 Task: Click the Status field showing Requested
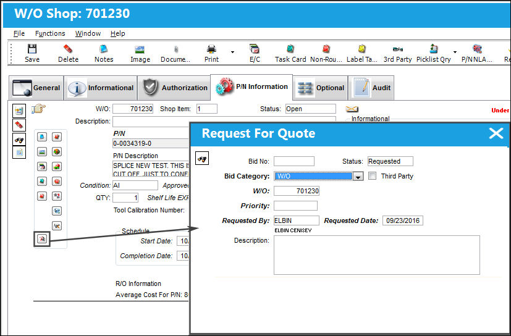(x=390, y=161)
